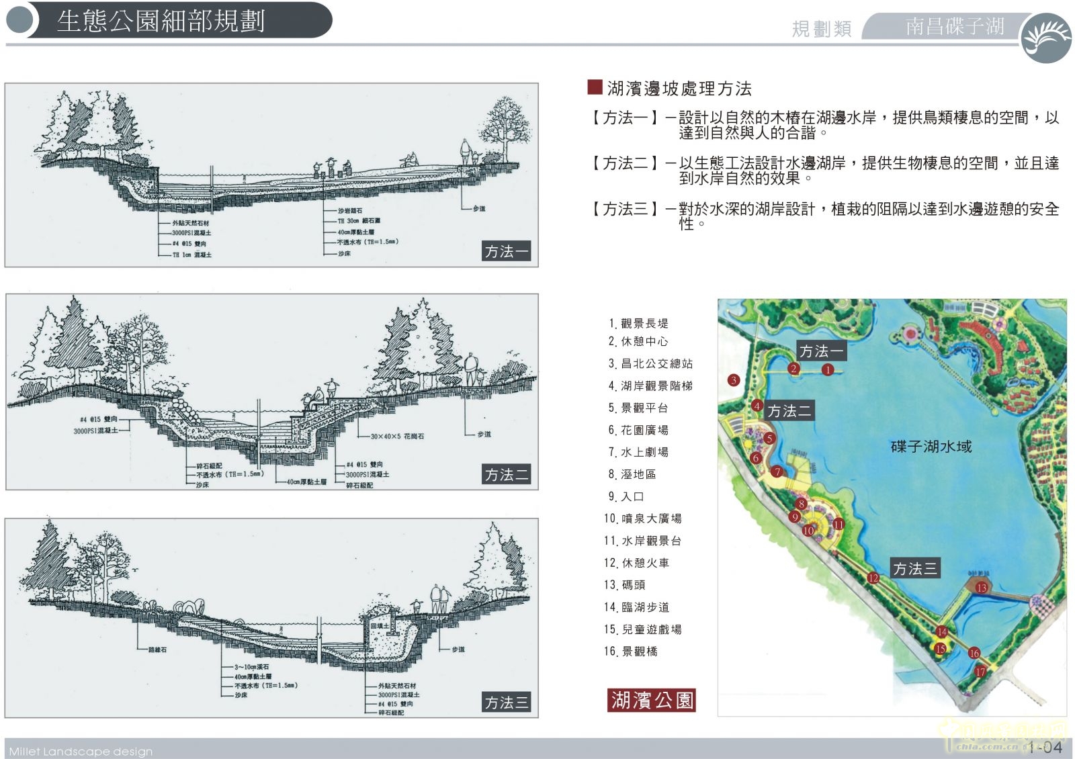Click marker 1 on the lake map
Viewport: 1075px width, 759px height.
828,369
